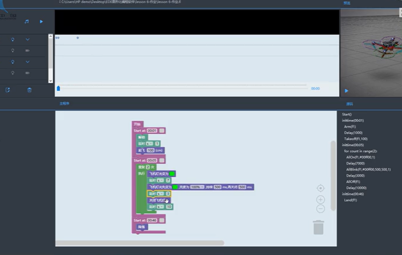Toggle the gray light bulb in the second track row
Image resolution: width=402 pixels, height=255 pixels.
click(x=13, y=50)
